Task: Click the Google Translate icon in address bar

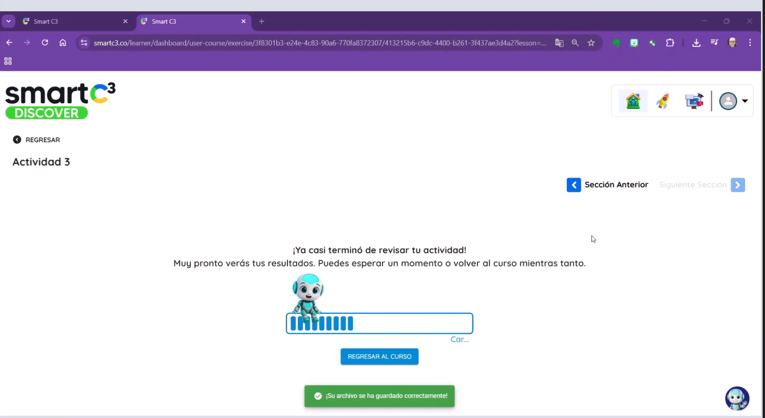Action: click(559, 43)
